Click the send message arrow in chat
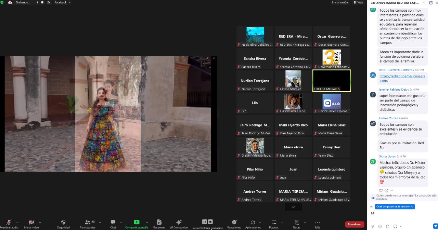This screenshot has width=438, height=230. tap(435, 226)
